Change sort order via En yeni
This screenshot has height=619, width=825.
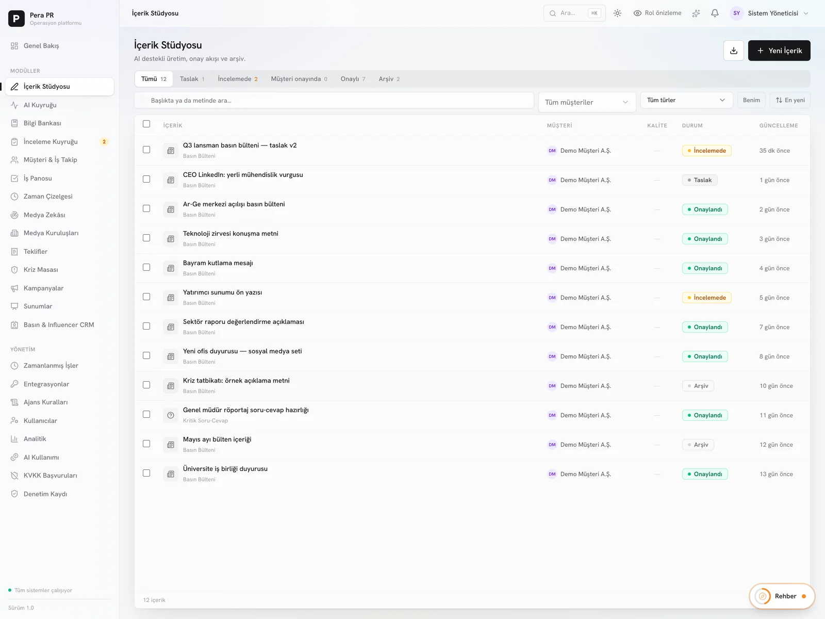pos(790,100)
